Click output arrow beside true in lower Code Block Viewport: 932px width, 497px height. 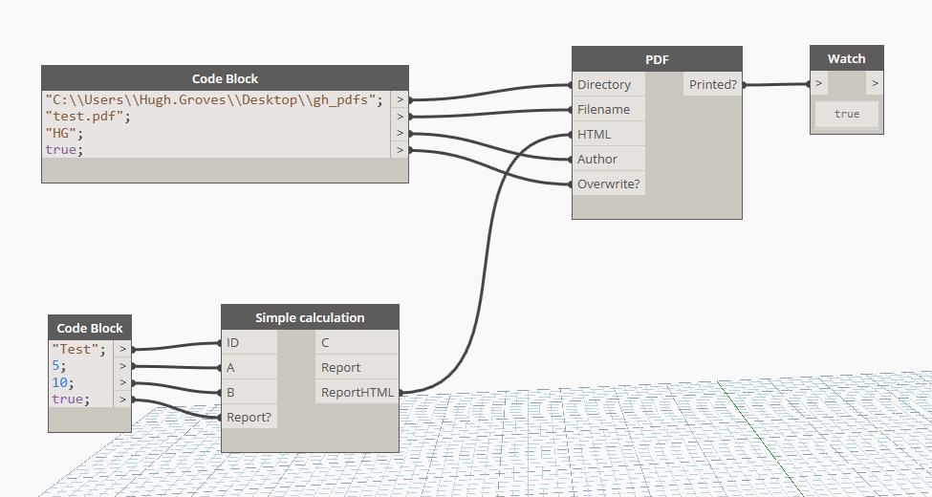click(x=122, y=400)
